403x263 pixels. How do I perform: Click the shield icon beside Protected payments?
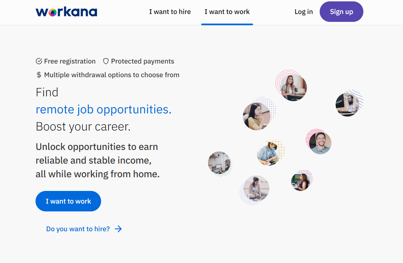coord(106,61)
